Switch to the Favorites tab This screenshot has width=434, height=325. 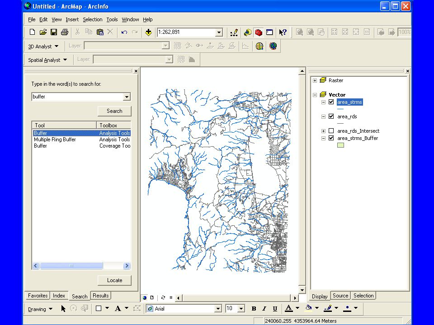[38, 295]
